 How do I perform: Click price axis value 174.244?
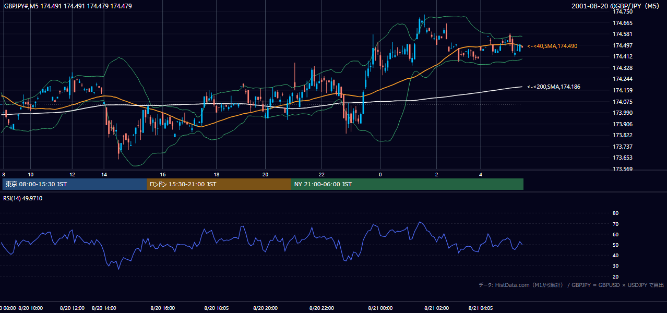click(623, 79)
